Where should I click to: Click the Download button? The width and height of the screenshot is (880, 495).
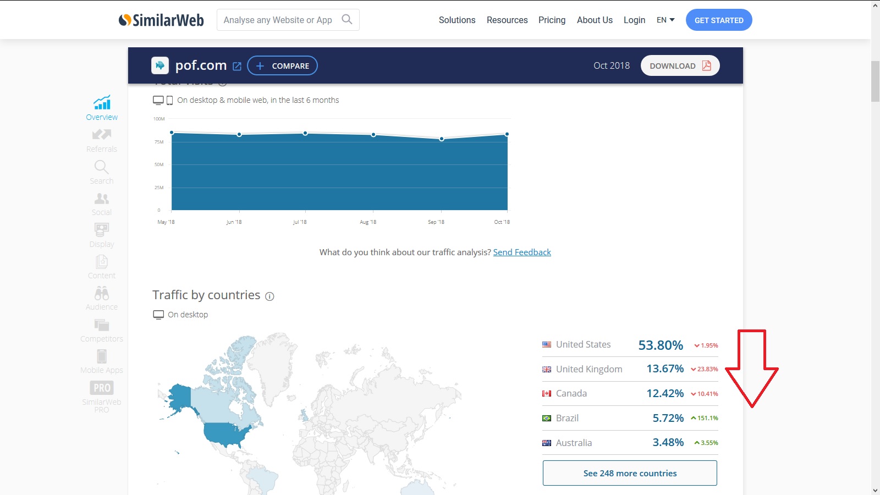point(680,65)
